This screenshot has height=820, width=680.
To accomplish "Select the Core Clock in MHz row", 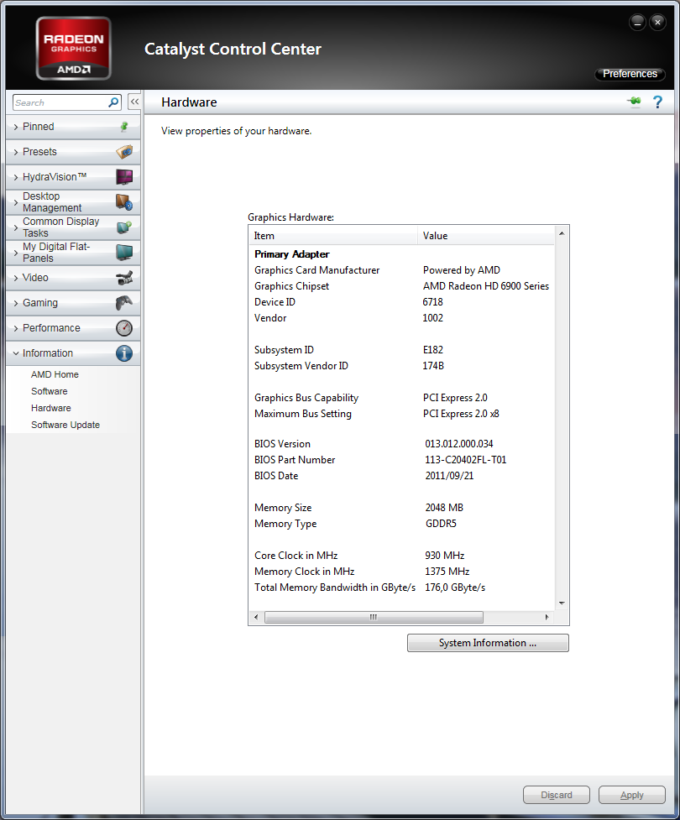I will [x=402, y=556].
